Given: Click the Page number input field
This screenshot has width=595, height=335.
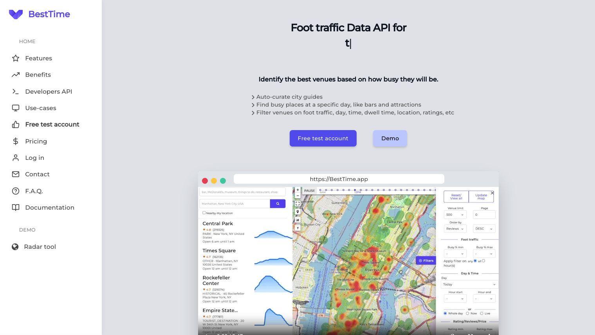Looking at the screenshot, I should [x=484, y=215].
